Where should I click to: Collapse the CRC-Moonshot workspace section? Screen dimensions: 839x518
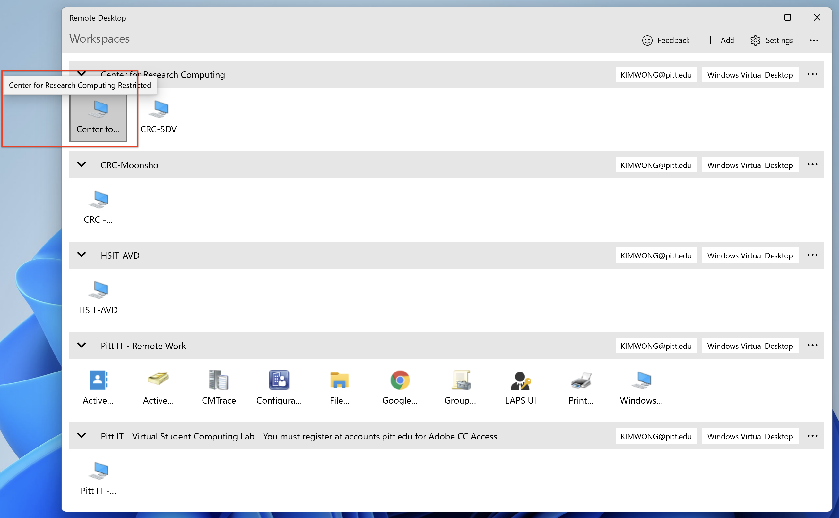click(82, 164)
